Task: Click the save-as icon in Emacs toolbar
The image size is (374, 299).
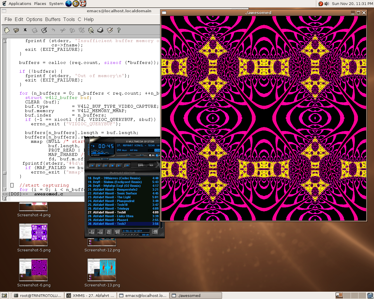Action: [x=44, y=30]
